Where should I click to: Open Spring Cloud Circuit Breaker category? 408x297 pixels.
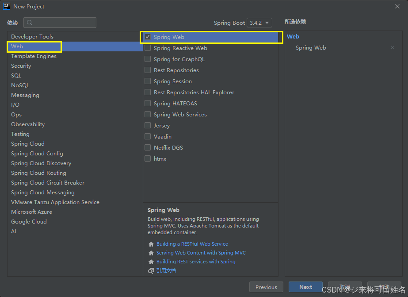click(x=75, y=183)
